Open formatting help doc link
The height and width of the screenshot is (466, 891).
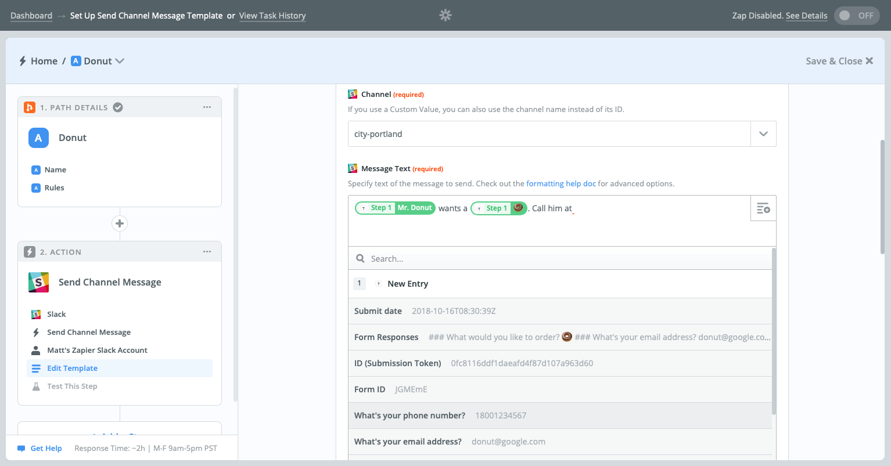561,184
